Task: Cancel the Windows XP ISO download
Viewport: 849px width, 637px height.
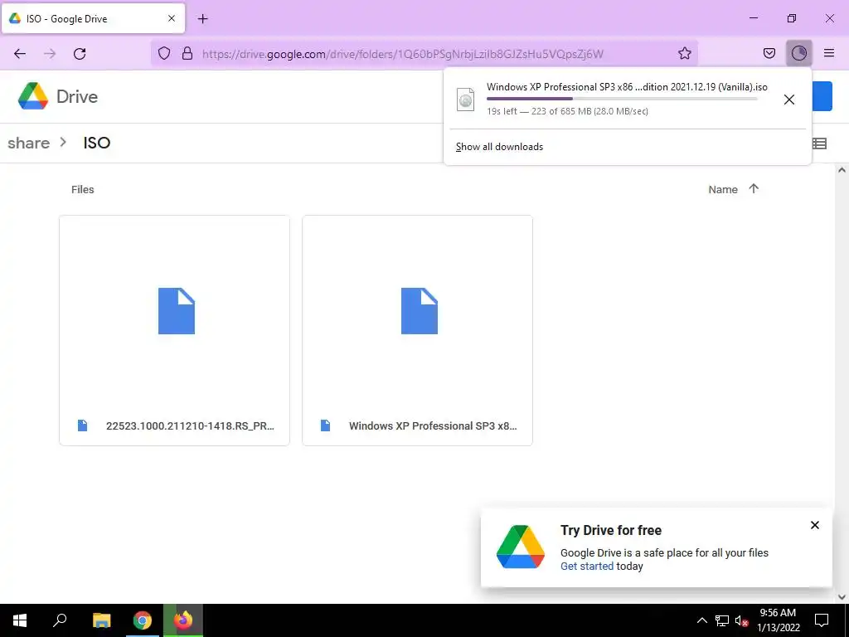Action: 789,100
